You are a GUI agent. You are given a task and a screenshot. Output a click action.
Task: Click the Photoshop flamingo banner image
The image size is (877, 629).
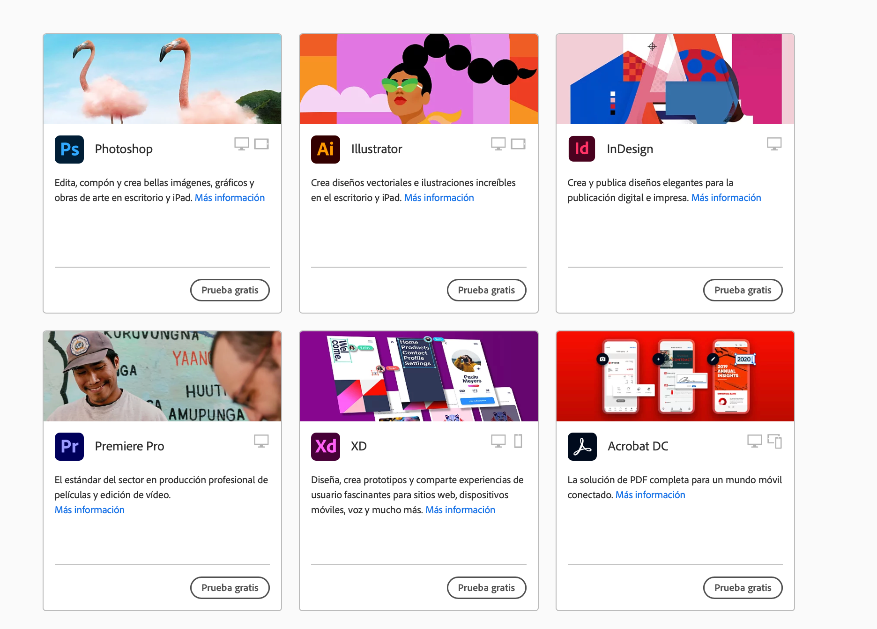(162, 79)
